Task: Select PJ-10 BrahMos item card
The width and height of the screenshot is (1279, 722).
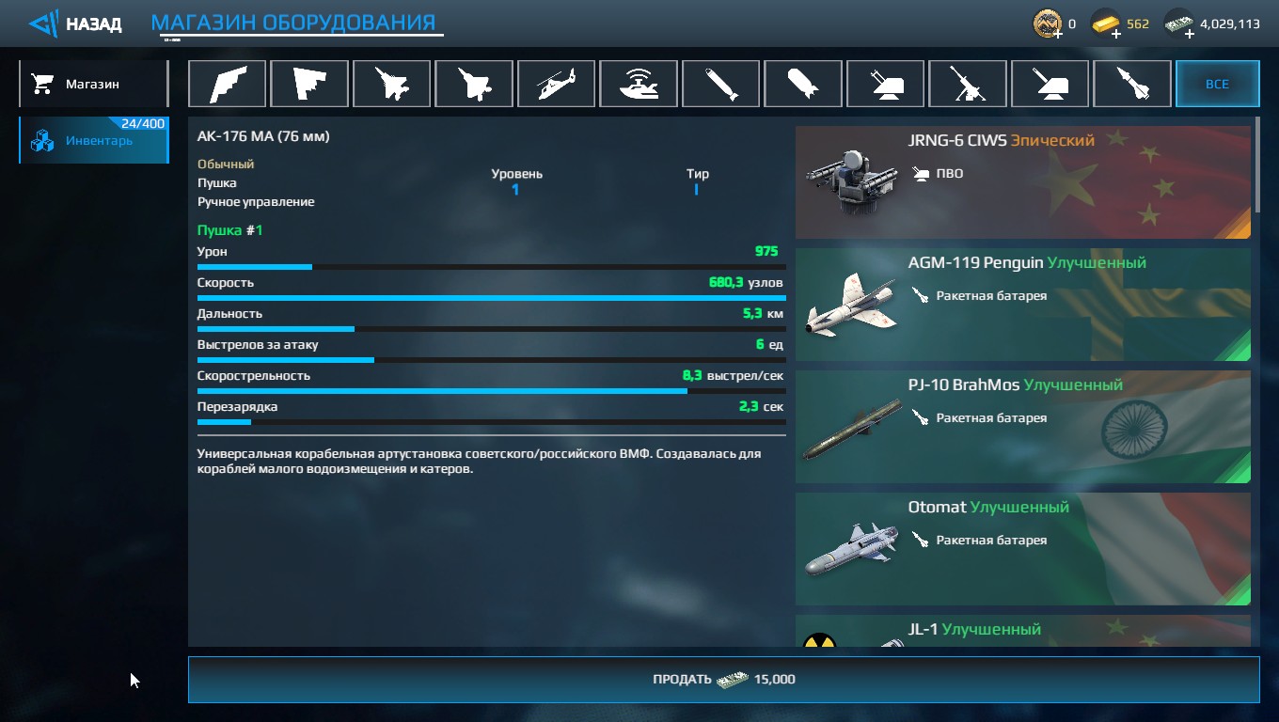Action: [1023, 427]
